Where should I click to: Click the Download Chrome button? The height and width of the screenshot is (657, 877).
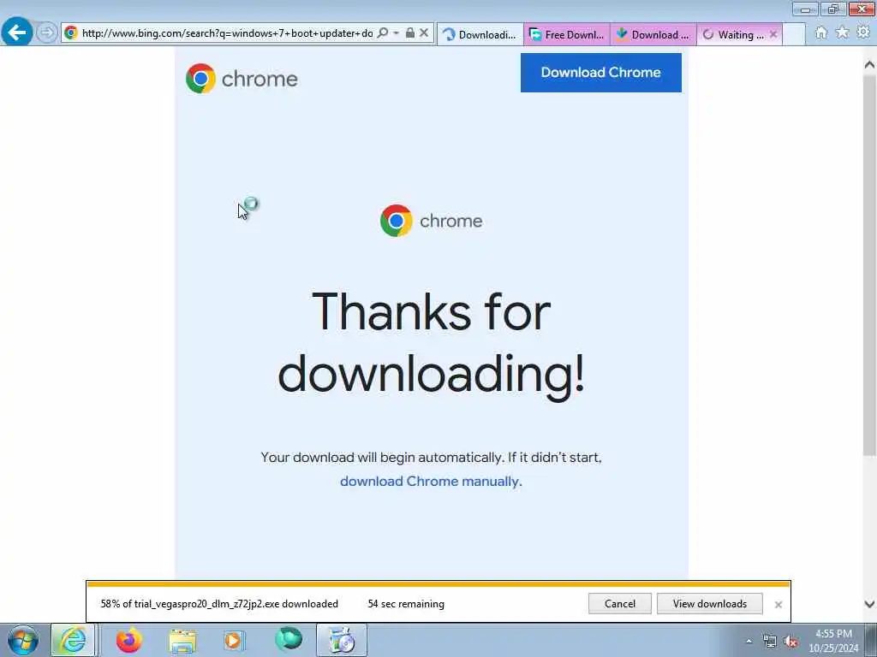(600, 73)
